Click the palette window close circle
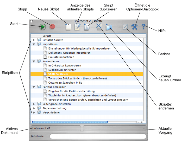Screen dimensions: 182x148 pyautogui.click(x=31, y=21)
